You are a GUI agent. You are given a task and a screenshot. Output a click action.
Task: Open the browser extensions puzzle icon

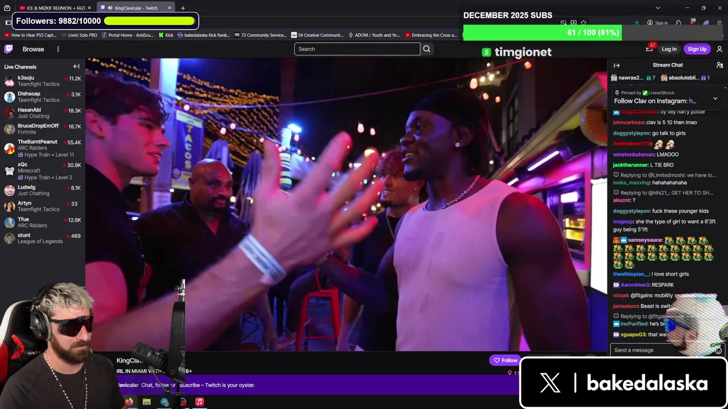[679, 23]
